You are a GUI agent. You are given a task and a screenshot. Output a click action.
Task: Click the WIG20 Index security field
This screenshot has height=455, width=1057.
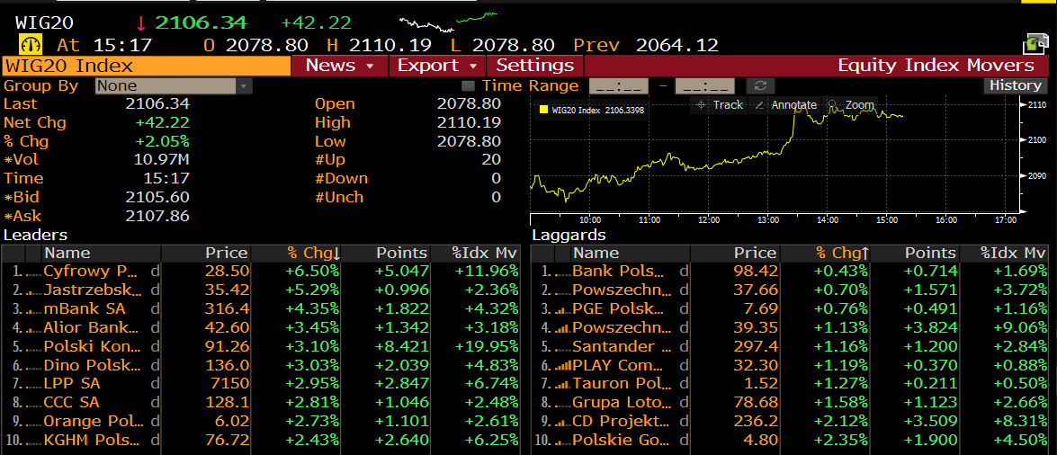147,66
